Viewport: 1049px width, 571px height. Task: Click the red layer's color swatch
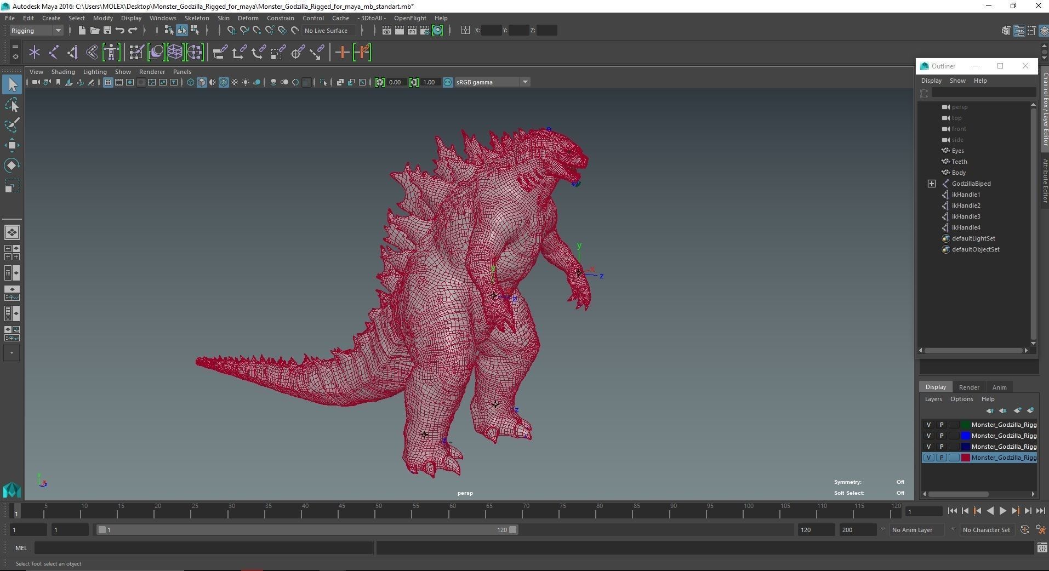click(x=966, y=458)
